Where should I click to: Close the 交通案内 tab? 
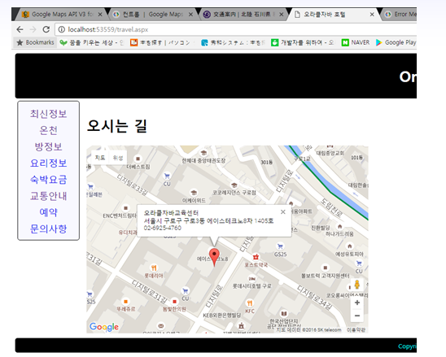(x=282, y=15)
